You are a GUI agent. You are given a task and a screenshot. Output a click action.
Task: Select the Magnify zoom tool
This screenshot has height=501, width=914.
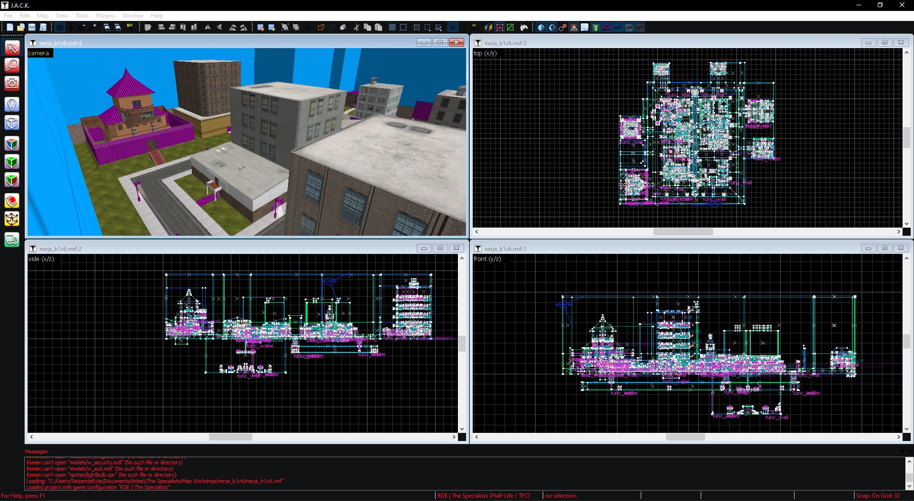(x=12, y=65)
